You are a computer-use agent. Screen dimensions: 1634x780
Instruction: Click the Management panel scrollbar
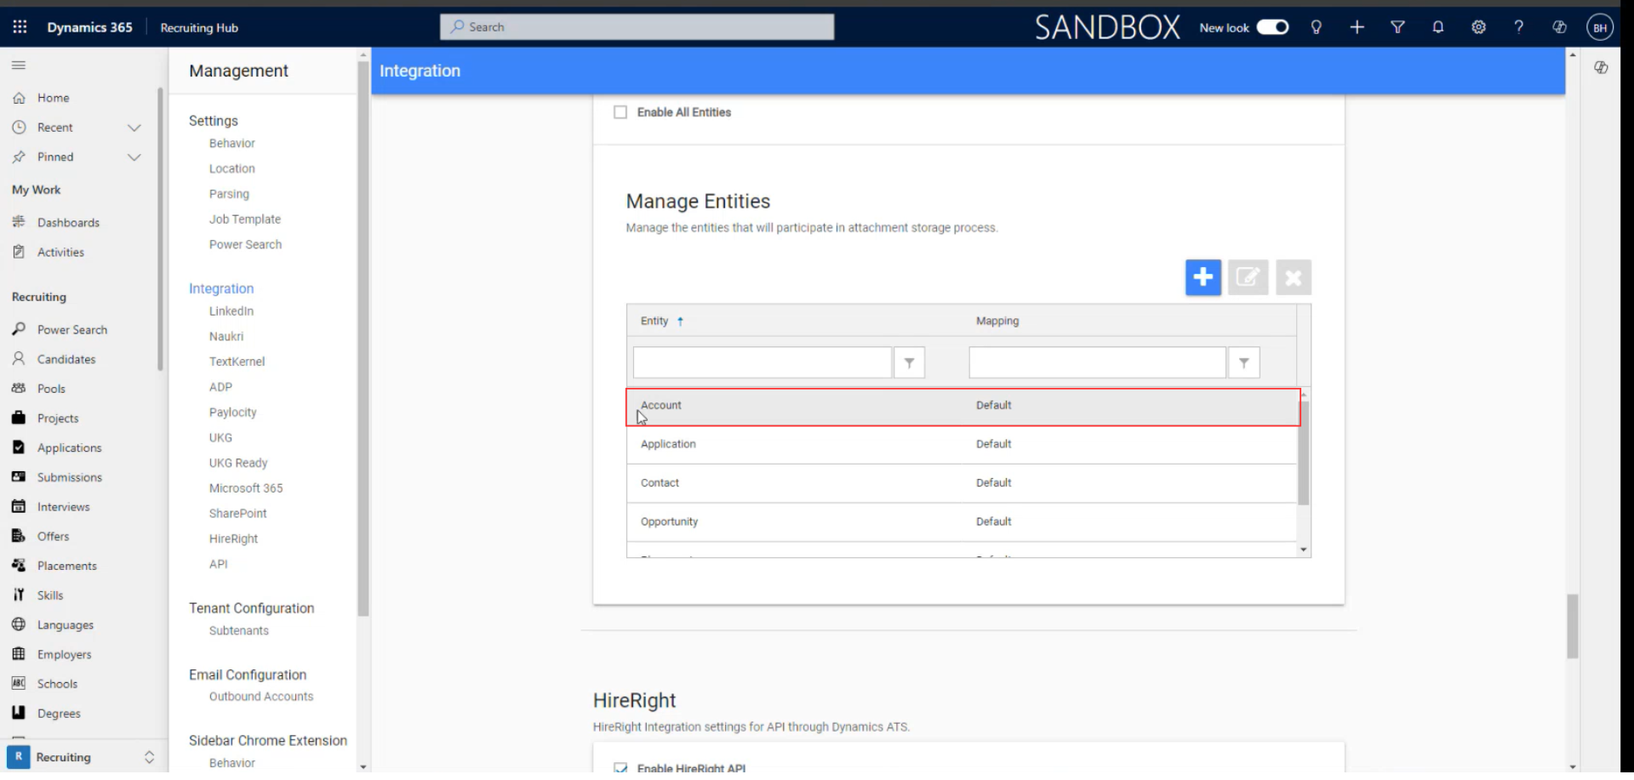click(363, 339)
